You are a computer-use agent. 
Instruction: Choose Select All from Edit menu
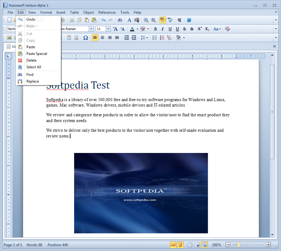click(x=38, y=67)
